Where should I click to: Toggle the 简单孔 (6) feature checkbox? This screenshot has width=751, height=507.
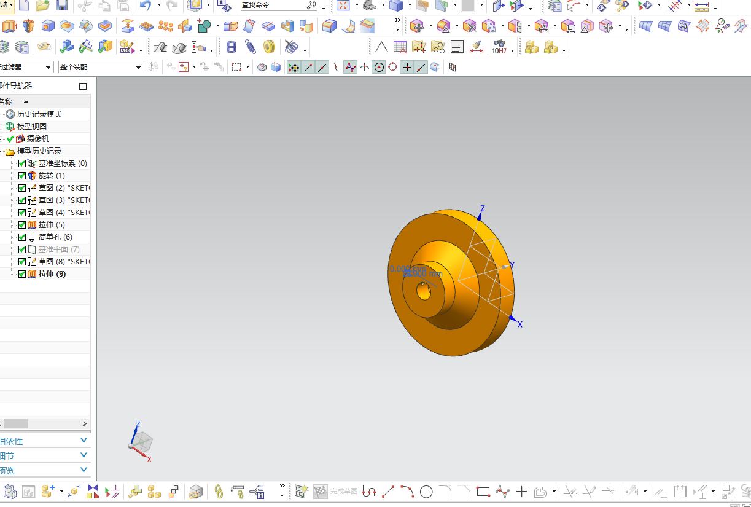(x=22, y=237)
